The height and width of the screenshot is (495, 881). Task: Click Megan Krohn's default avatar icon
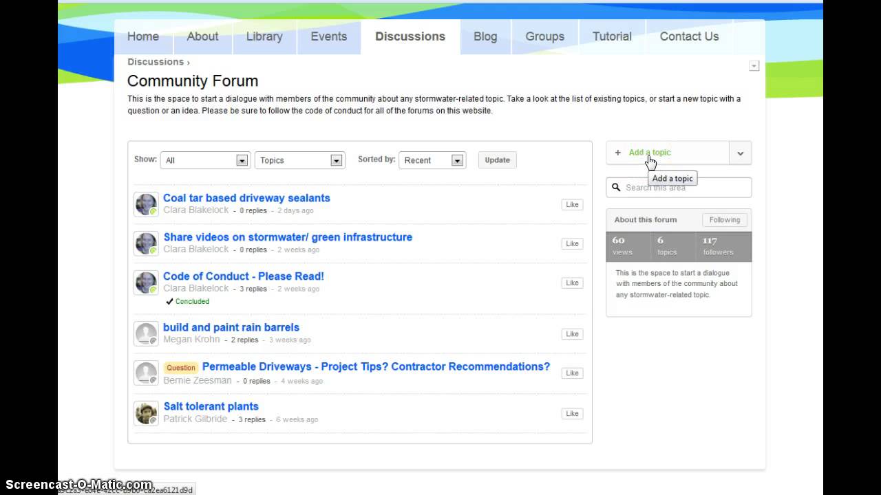146,333
